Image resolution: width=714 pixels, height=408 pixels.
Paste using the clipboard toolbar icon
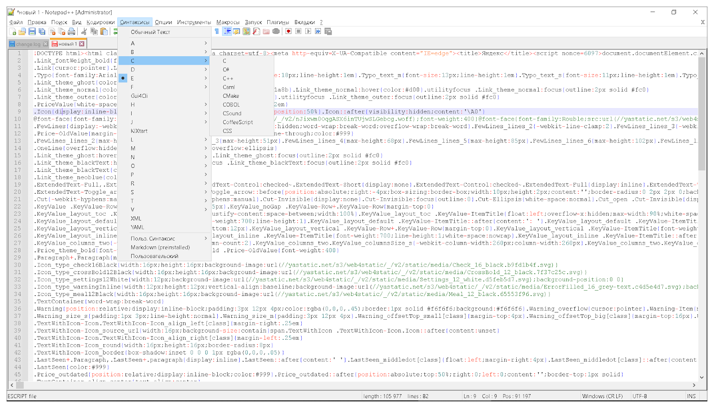tap(104, 32)
